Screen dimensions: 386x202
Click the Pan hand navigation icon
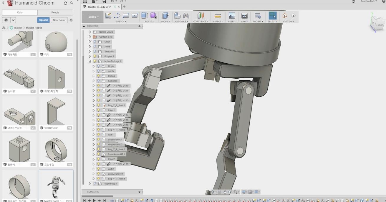pyautogui.click(x=225, y=192)
